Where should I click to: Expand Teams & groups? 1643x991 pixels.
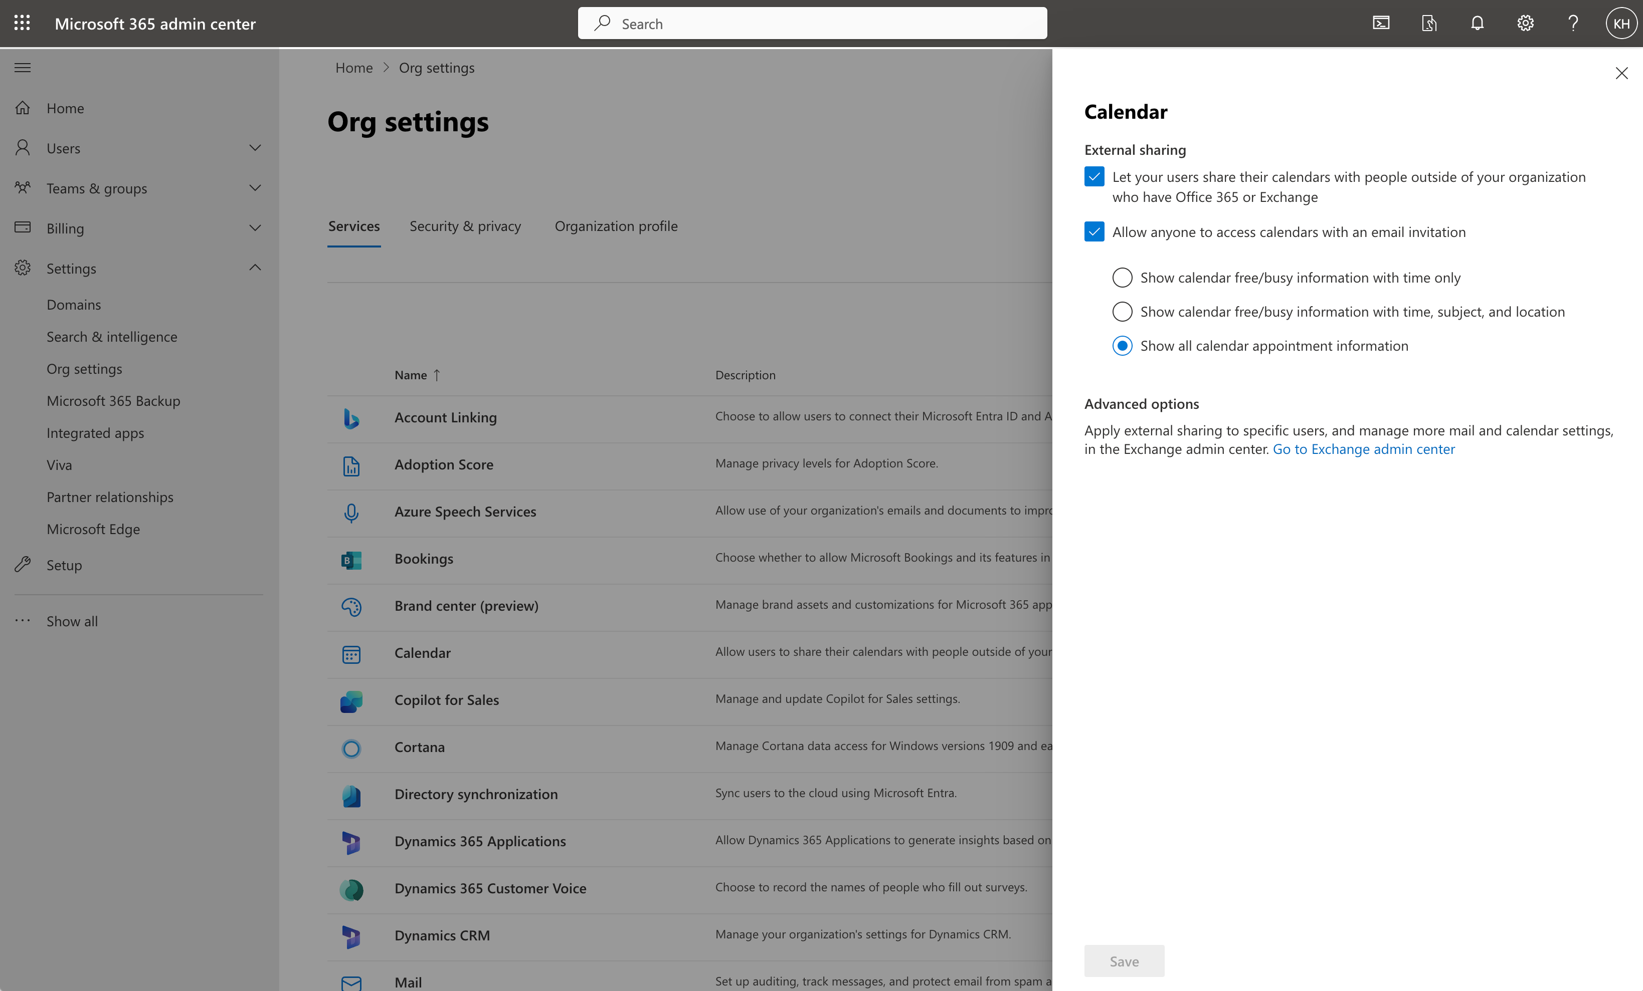(x=255, y=188)
